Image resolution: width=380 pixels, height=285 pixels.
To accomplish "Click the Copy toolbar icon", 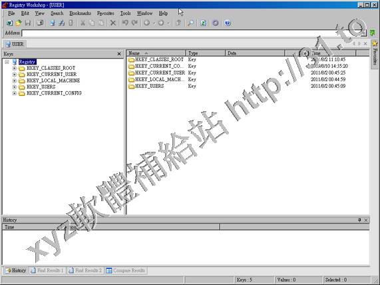I will click(x=92, y=23).
